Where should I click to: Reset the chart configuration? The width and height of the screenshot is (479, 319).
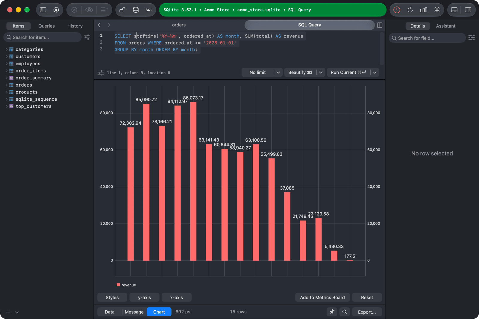[367, 297]
